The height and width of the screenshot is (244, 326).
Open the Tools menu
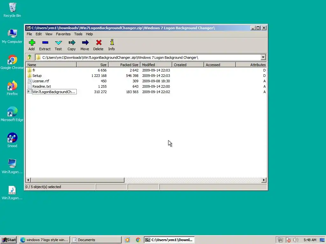coord(78,34)
